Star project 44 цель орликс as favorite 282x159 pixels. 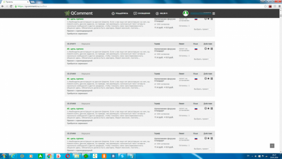click(x=208, y=138)
